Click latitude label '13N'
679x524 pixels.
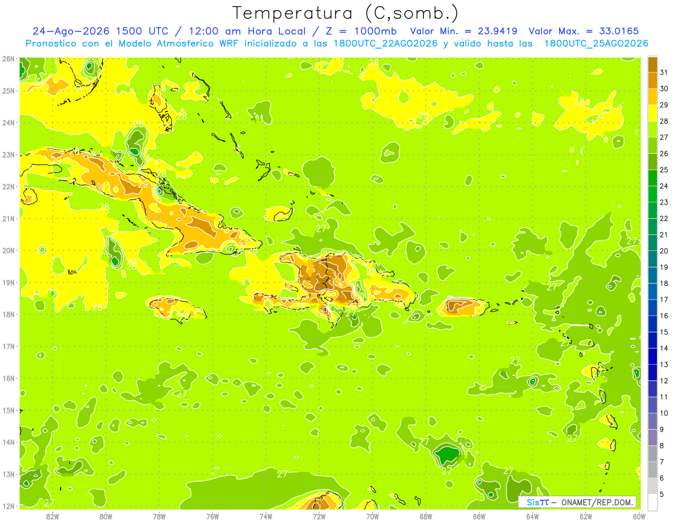tap(8, 474)
